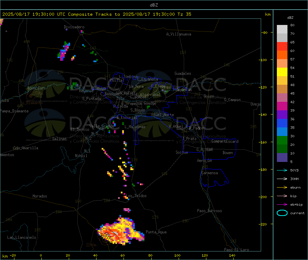
Task: Click the Nihuil location label
Action: [81, 156]
